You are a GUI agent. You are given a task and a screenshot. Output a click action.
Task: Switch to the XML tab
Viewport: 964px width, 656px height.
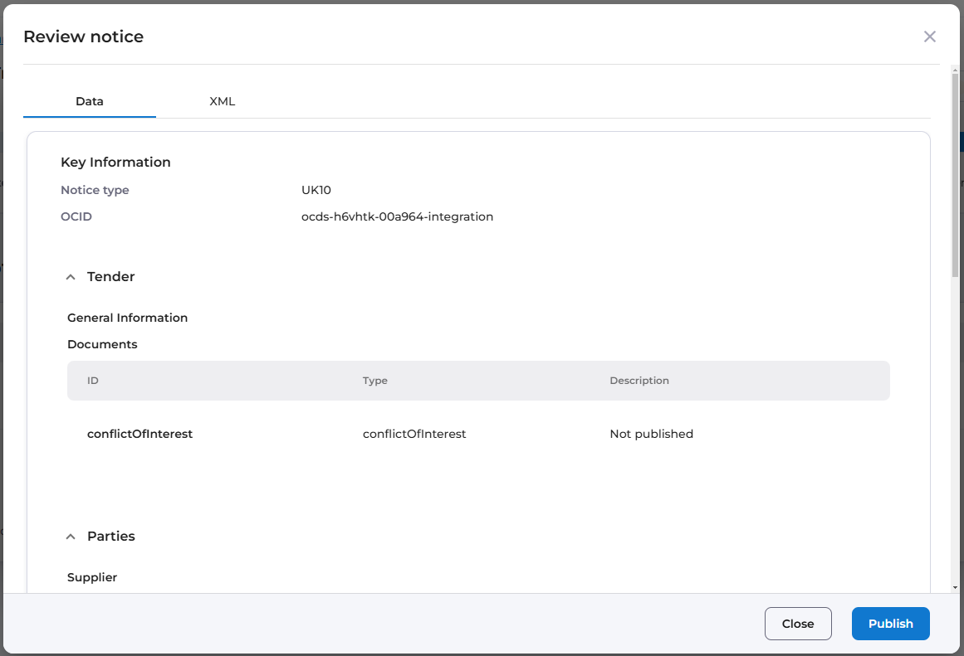coord(223,101)
